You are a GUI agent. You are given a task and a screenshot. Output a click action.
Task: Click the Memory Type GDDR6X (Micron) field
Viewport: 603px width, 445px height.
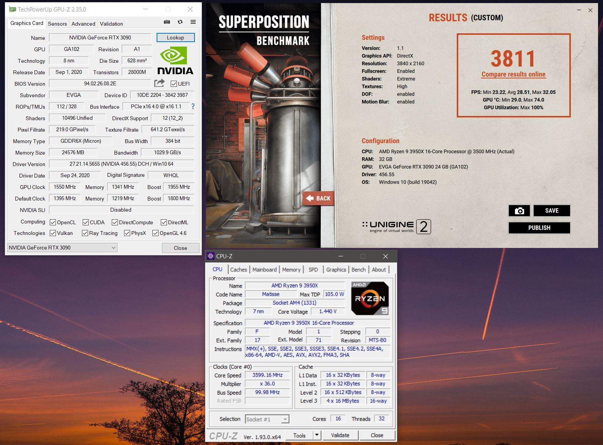(x=81, y=141)
